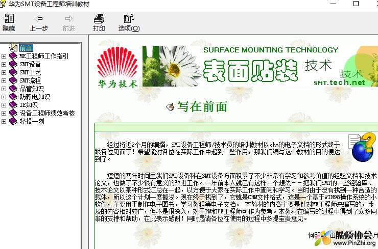Click the small icon beside 写在前面
This screenshot has height=249, width=378.
pos(170,107)
